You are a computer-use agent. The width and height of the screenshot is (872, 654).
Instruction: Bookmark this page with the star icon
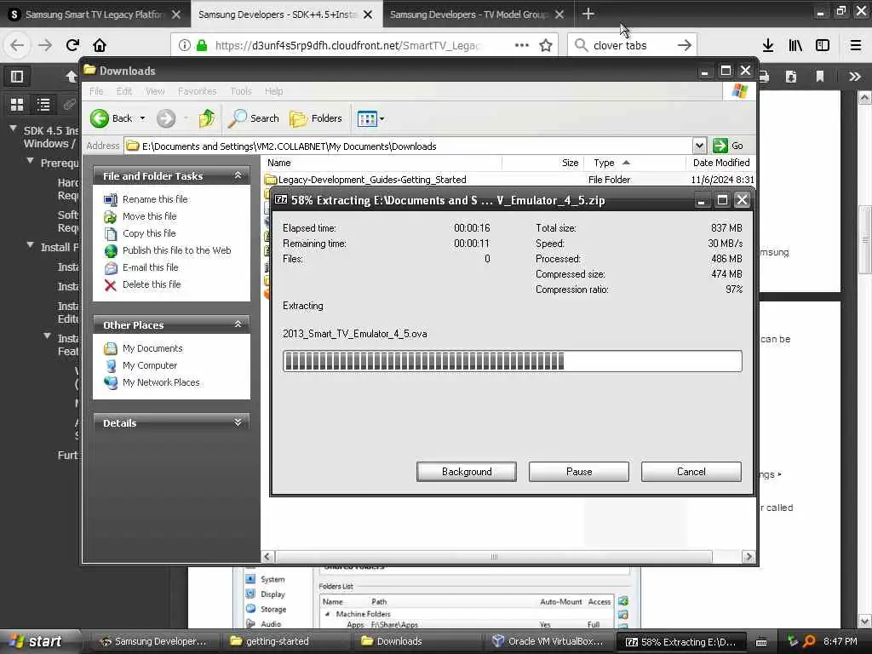[546, 45]
